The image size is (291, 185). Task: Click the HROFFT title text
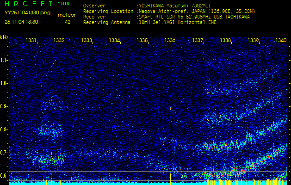(29, 4)
